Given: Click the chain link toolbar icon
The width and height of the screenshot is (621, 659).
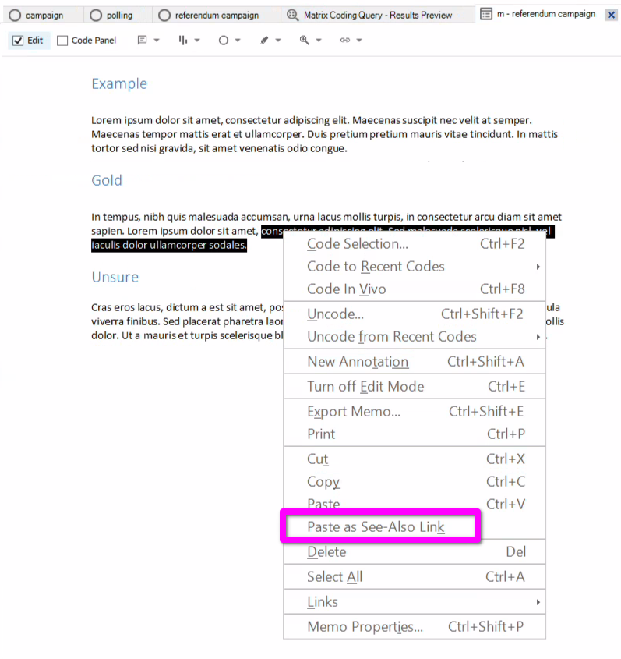Looking at the screenshot, I should click(345, 41).
